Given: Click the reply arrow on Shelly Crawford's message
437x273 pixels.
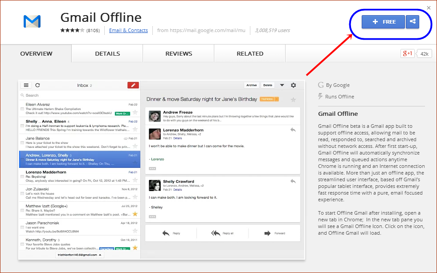Looking at the screenshot, I should [293, 181].
